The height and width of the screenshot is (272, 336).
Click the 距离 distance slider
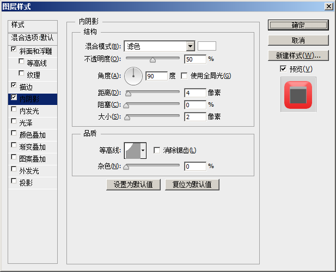[x=152, y=92]
